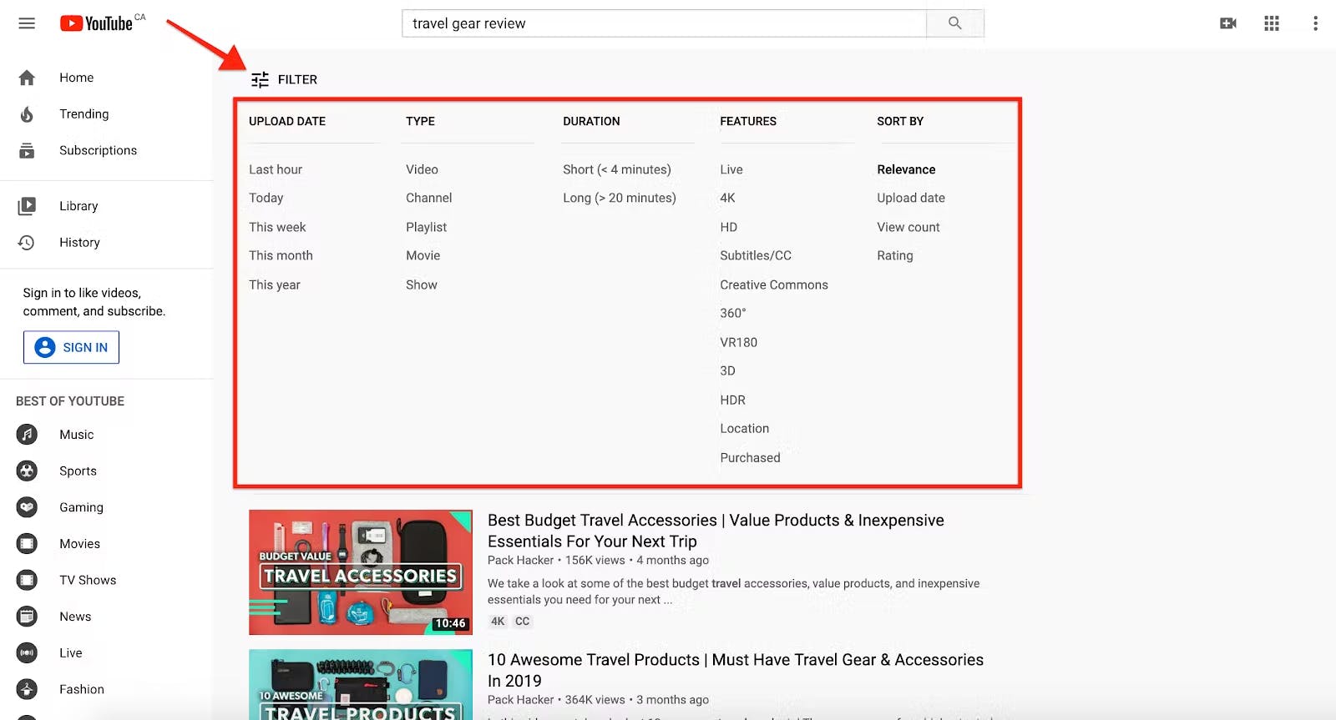Open Pack Hacker channel under first video

(520, 561)
